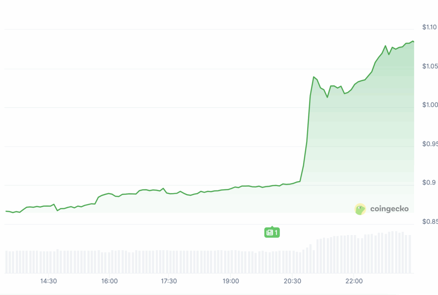This screenshot has height=295, width=438.
Task: Click the $0.85 price axis label
Action: [429, 222]
